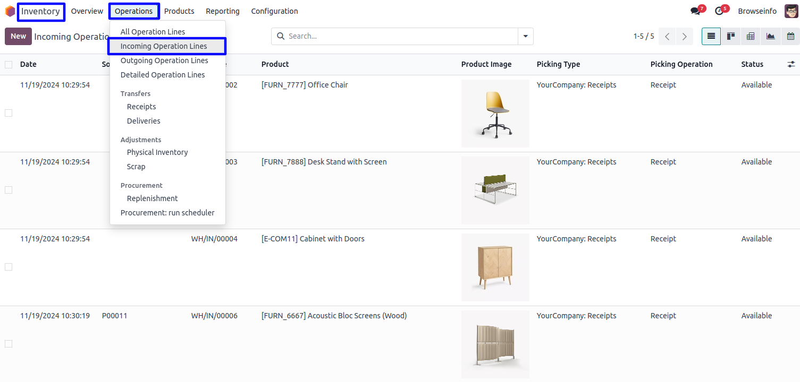Click the Acoustic Bloc Screens image
Viewport: 800px width, 382px height.
(x=495, y=344)
